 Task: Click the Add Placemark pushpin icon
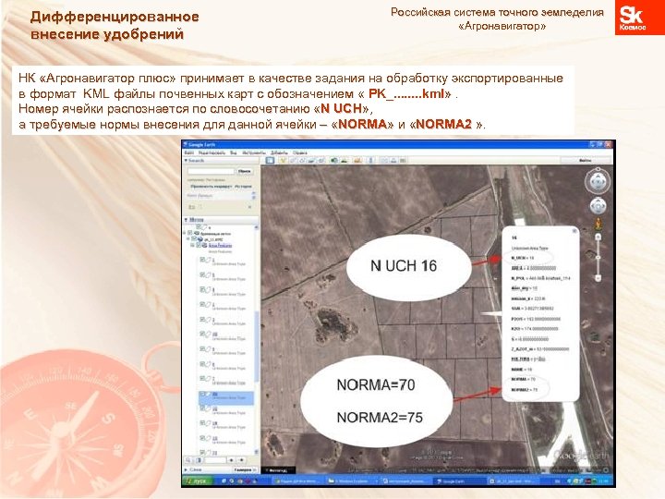click(x=283, y=161)
